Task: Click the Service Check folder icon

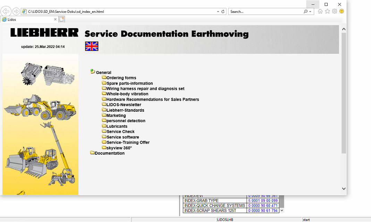Action: tap(104, 131)
